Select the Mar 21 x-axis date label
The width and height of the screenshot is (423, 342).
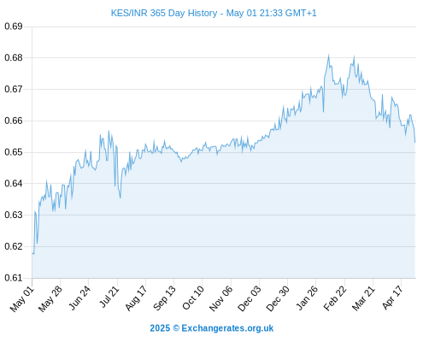click(363, 298)
